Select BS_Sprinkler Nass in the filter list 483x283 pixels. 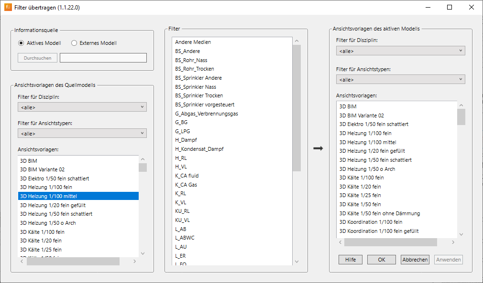(x=196, y=87)
